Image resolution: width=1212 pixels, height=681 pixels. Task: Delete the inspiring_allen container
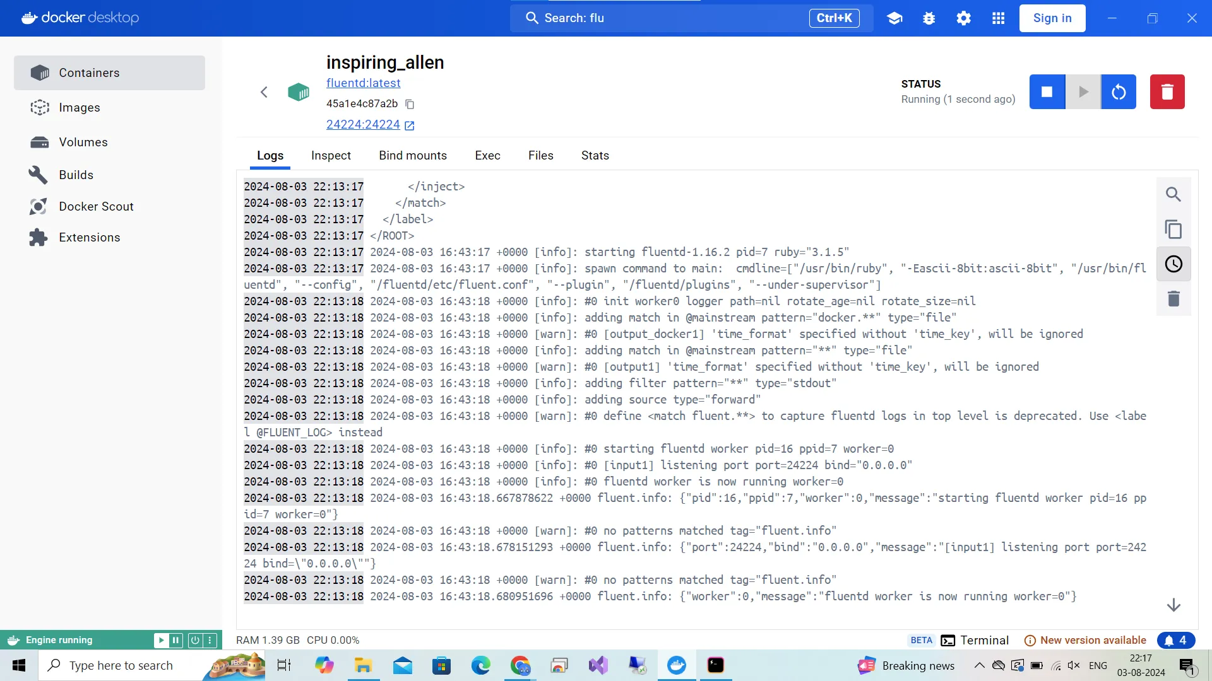coord(1167,92)
